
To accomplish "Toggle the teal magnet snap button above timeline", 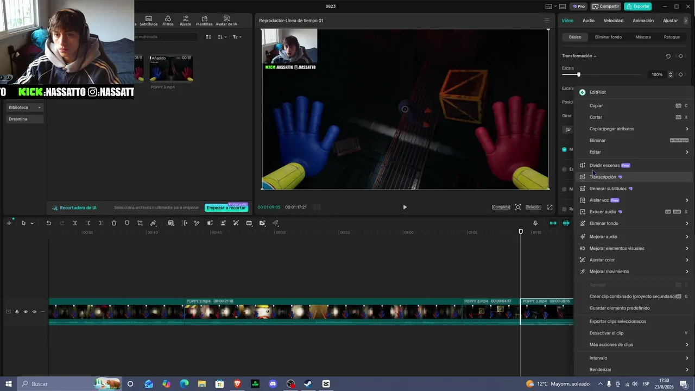I will click(553, 223).
